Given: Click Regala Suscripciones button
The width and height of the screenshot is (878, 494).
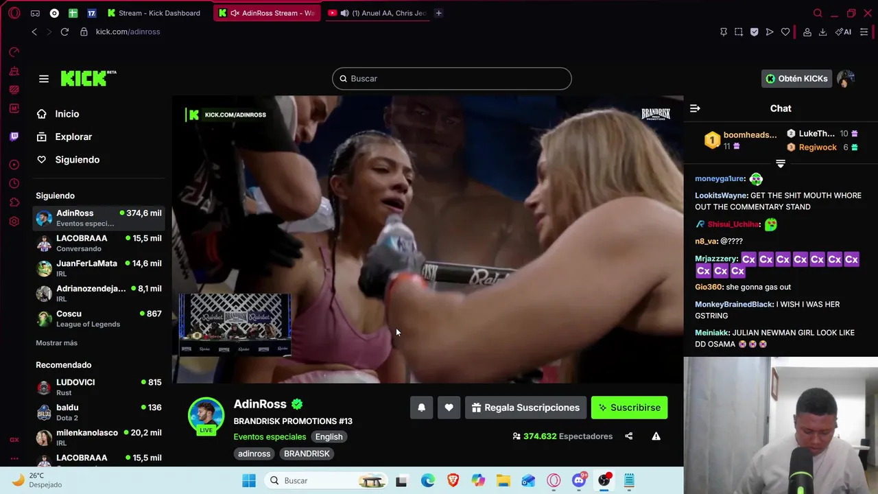Looking at the screenshot, I should coord(525,408).
